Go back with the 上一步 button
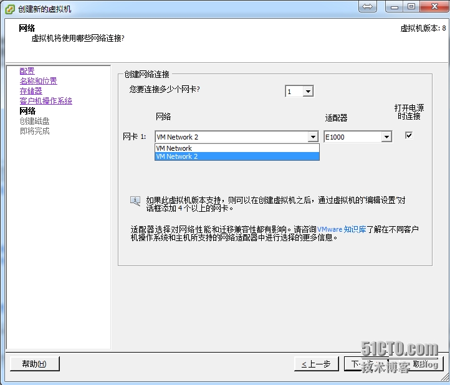The image size is (450, 385). coord(316,364)
